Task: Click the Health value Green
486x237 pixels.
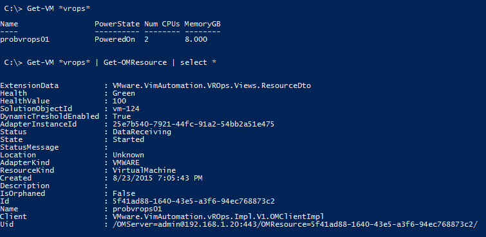Action: click(x=124, y=93)
